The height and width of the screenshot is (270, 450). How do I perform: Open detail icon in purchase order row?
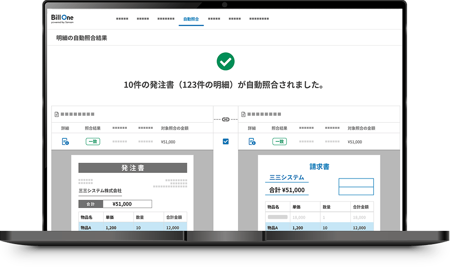click(x=66, y=141)
